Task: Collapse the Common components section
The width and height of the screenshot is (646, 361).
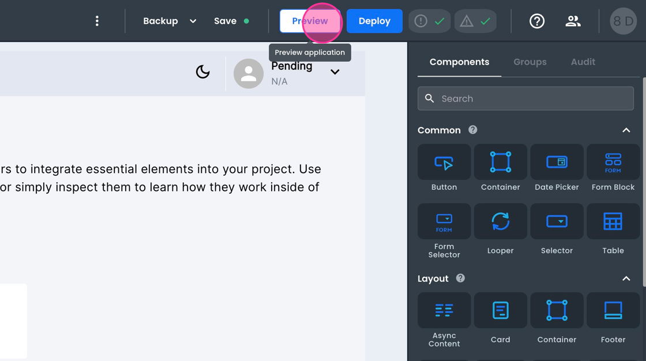Action: (x=626, y=130)
